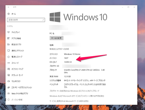
Task: Click product key change or edition upgrade link
Action: click(75, 91)
